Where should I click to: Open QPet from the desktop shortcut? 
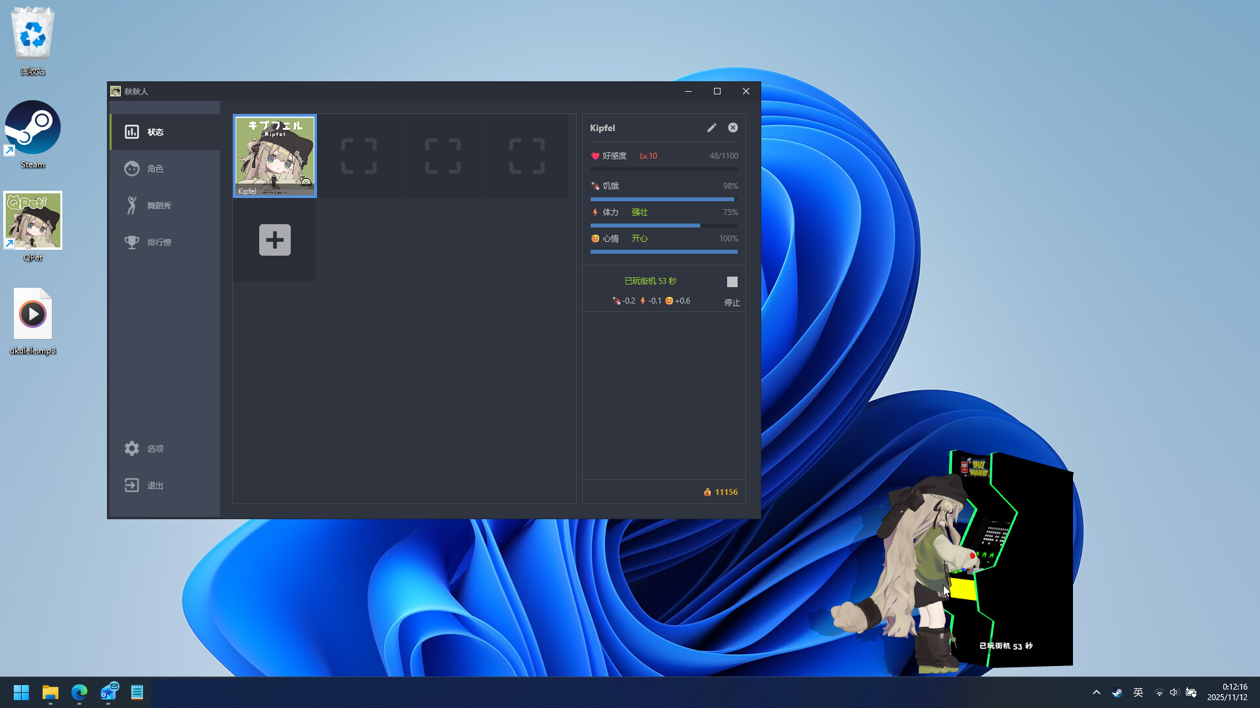pos(33,221)
